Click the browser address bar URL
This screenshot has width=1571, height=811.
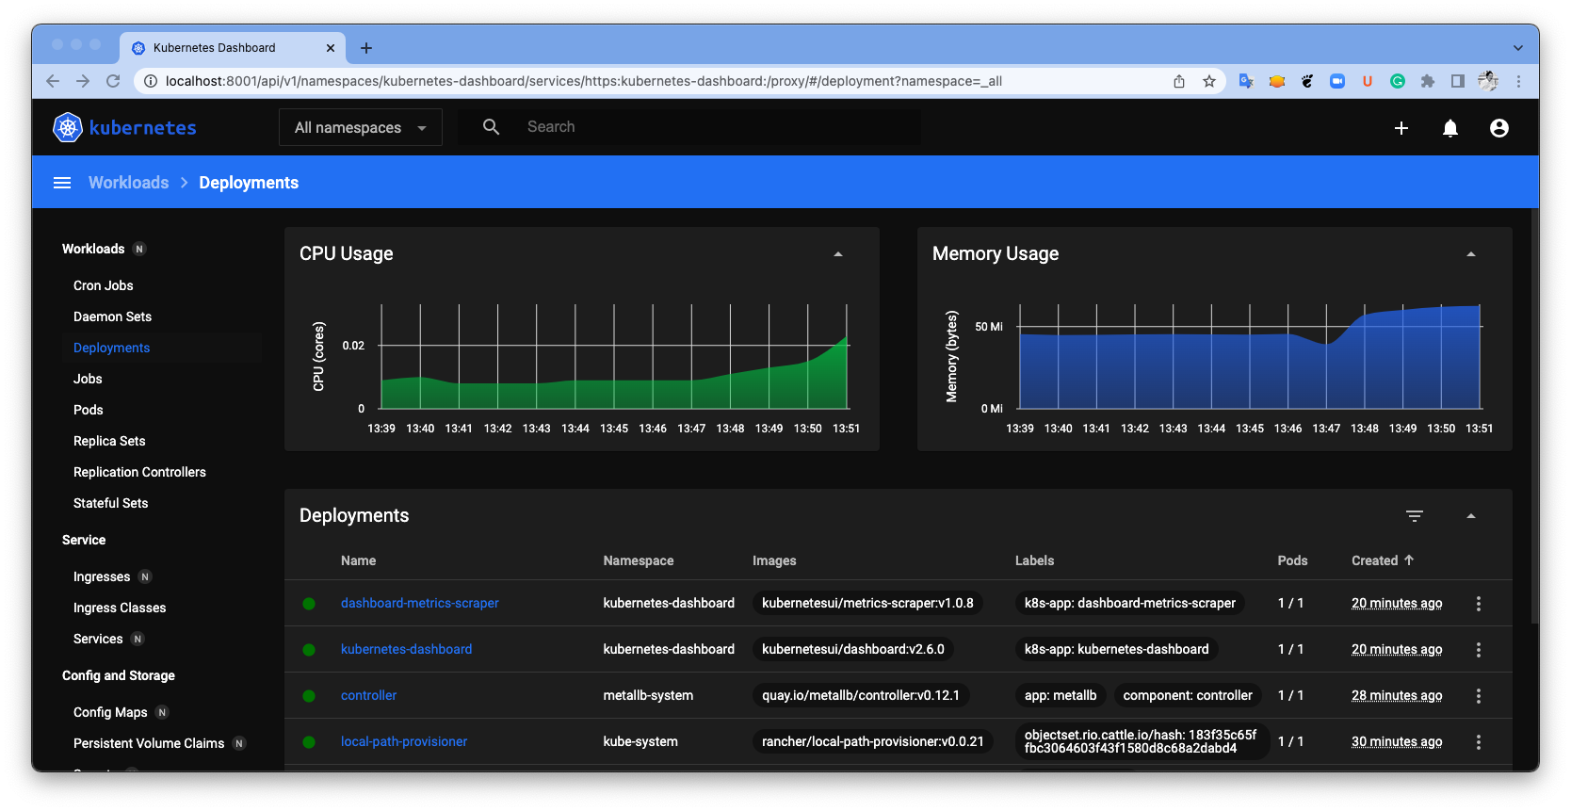click(x=584, y=81)
